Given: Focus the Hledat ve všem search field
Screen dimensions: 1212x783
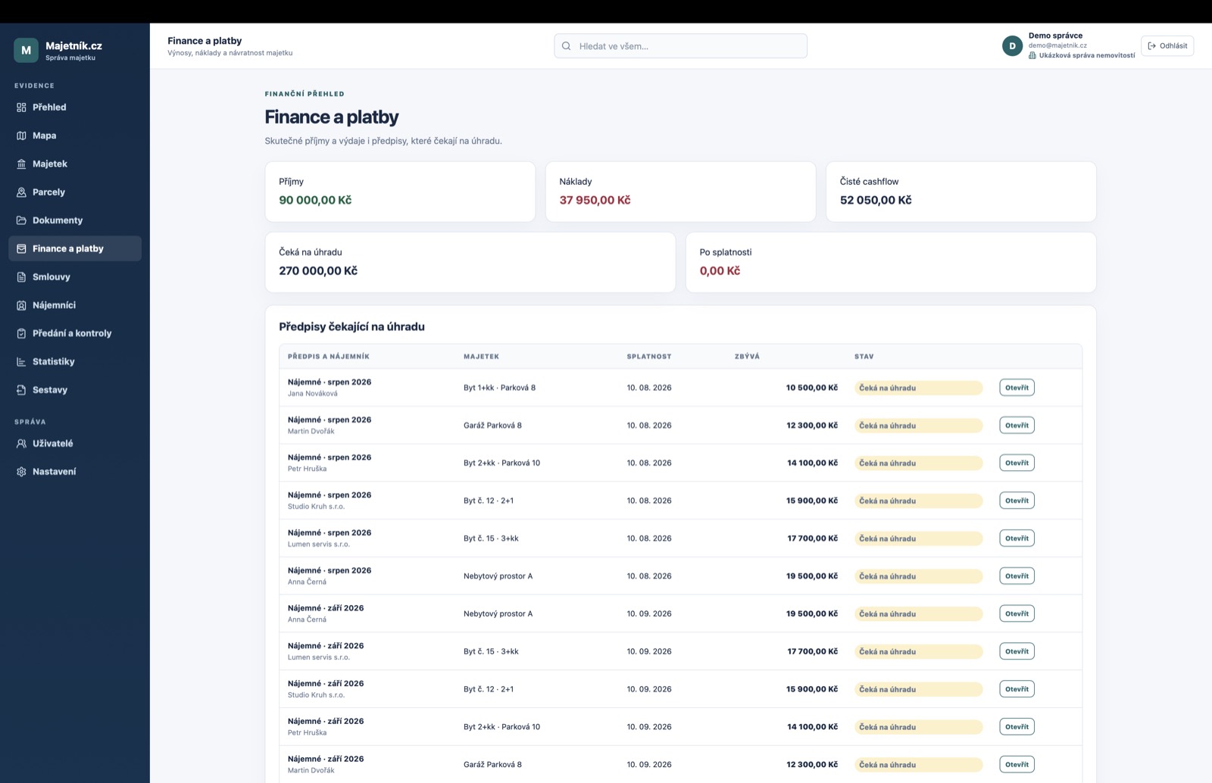Looking at the screenshot, I should tap(680, 46).
